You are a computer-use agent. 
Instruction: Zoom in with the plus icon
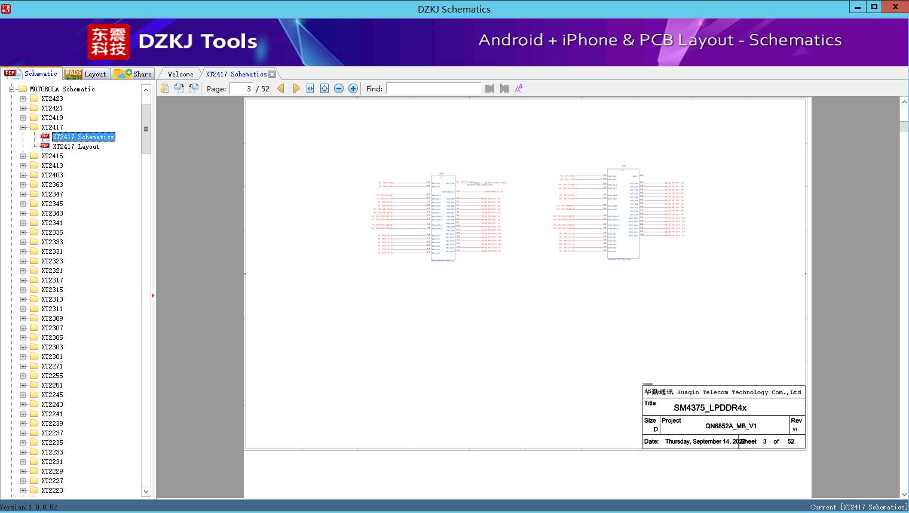coord(353,88)
